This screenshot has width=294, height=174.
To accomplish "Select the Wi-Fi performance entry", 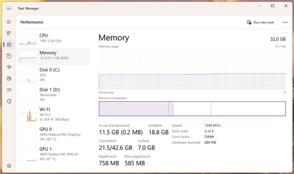I will [x=54, y=114].
